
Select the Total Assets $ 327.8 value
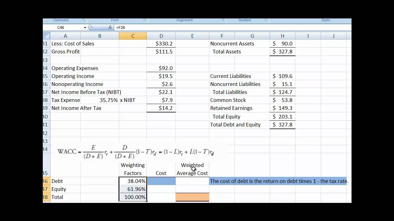pos(282,52)
